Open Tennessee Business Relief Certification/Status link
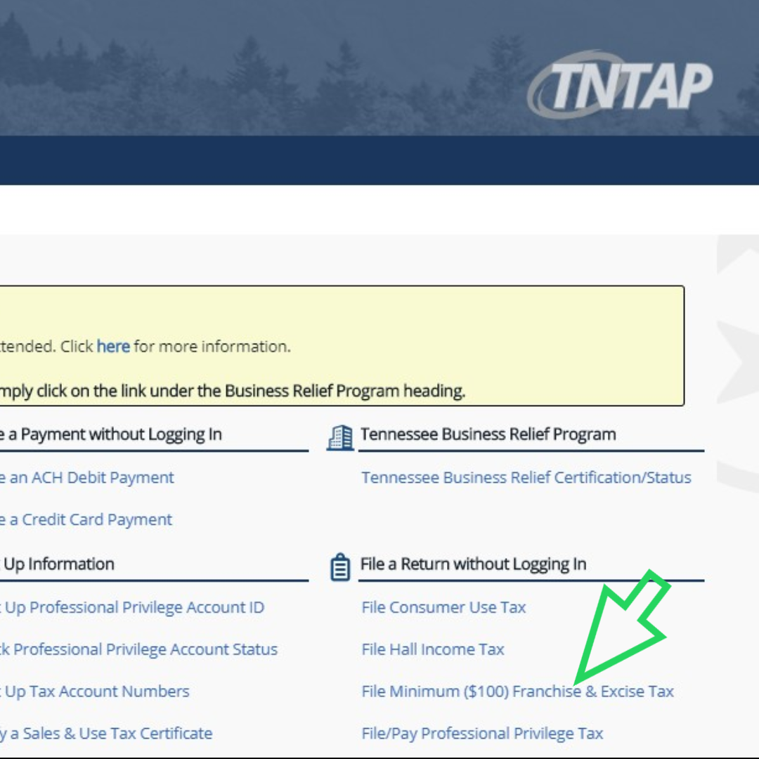The image size is (759, 759). tap(526, 478)
